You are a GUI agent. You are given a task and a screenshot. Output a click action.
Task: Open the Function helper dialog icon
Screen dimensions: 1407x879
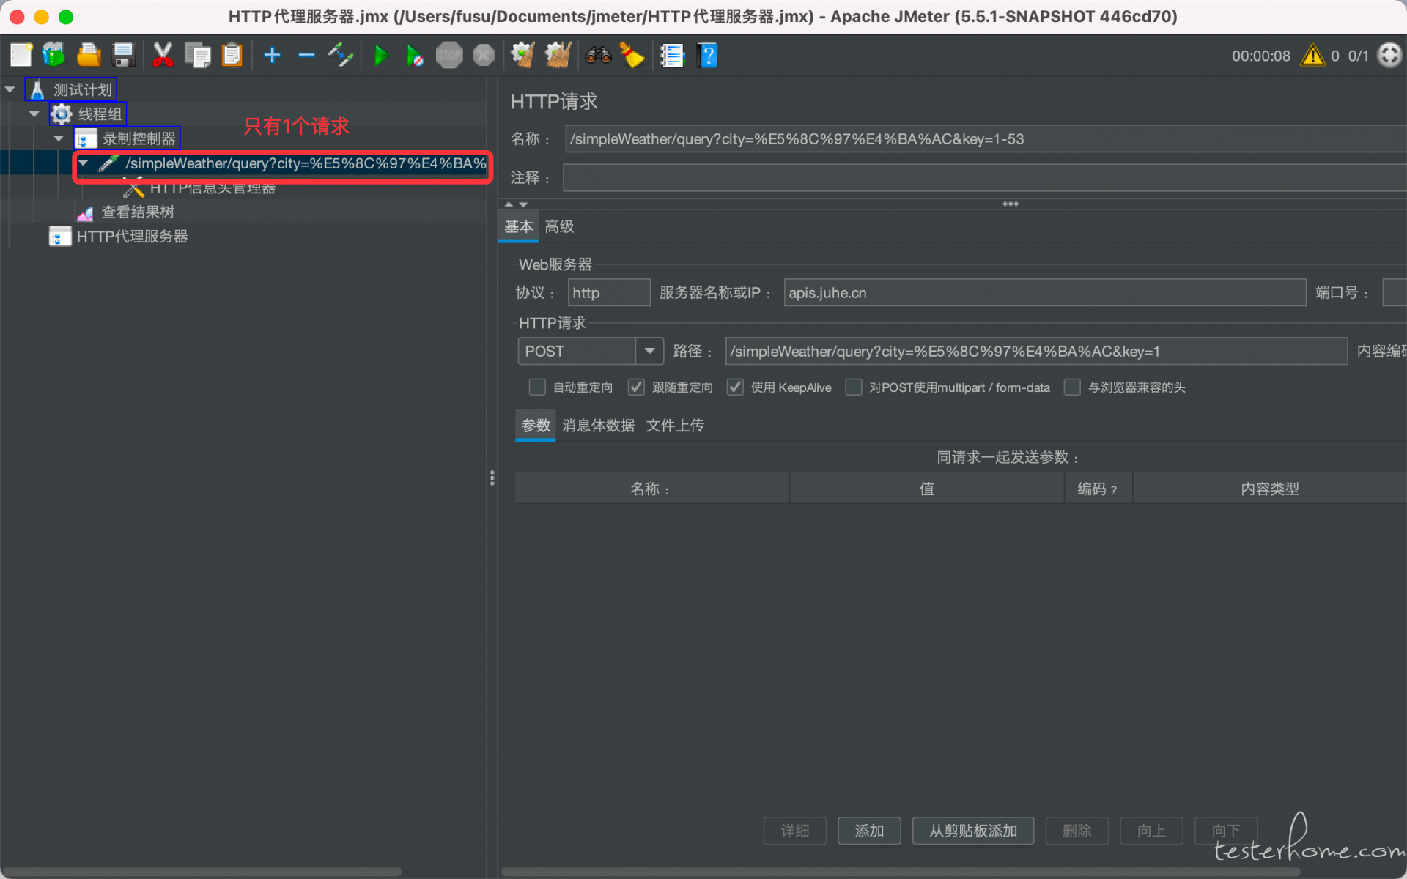click(x=671, y=55)
